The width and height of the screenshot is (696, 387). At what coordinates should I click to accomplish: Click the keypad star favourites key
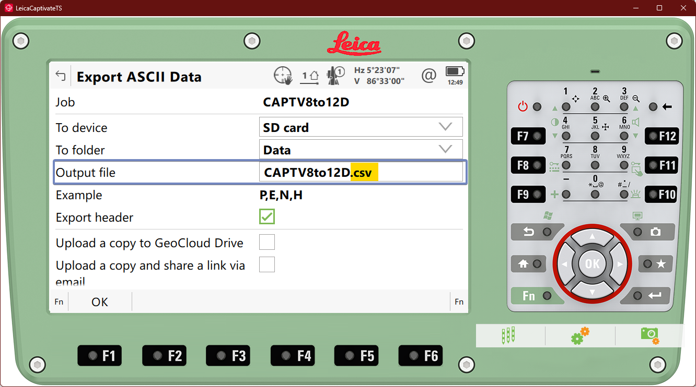click(x=655, y=264)
